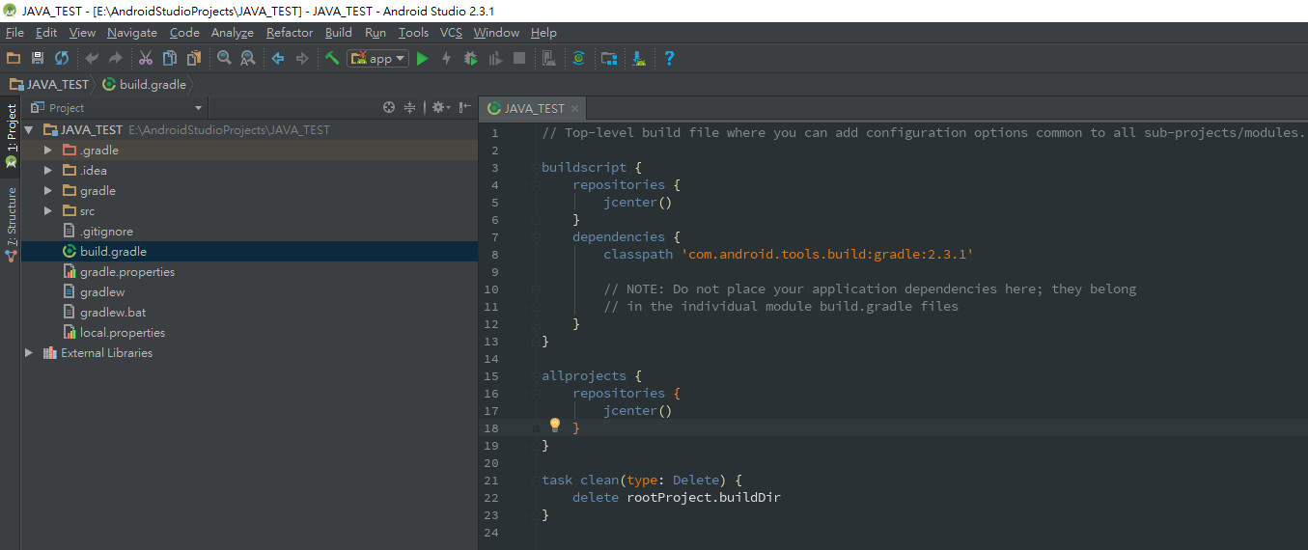
Task: Click the Make Project hammer icon
Action: click(x=332, y=59)
